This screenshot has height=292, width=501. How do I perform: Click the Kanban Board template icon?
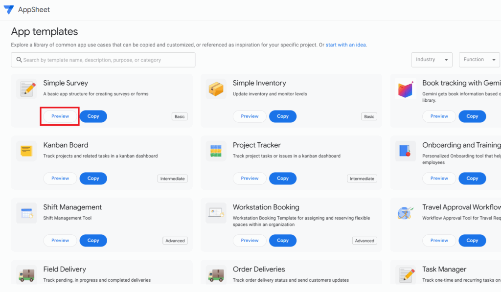(x=26, y=151)
